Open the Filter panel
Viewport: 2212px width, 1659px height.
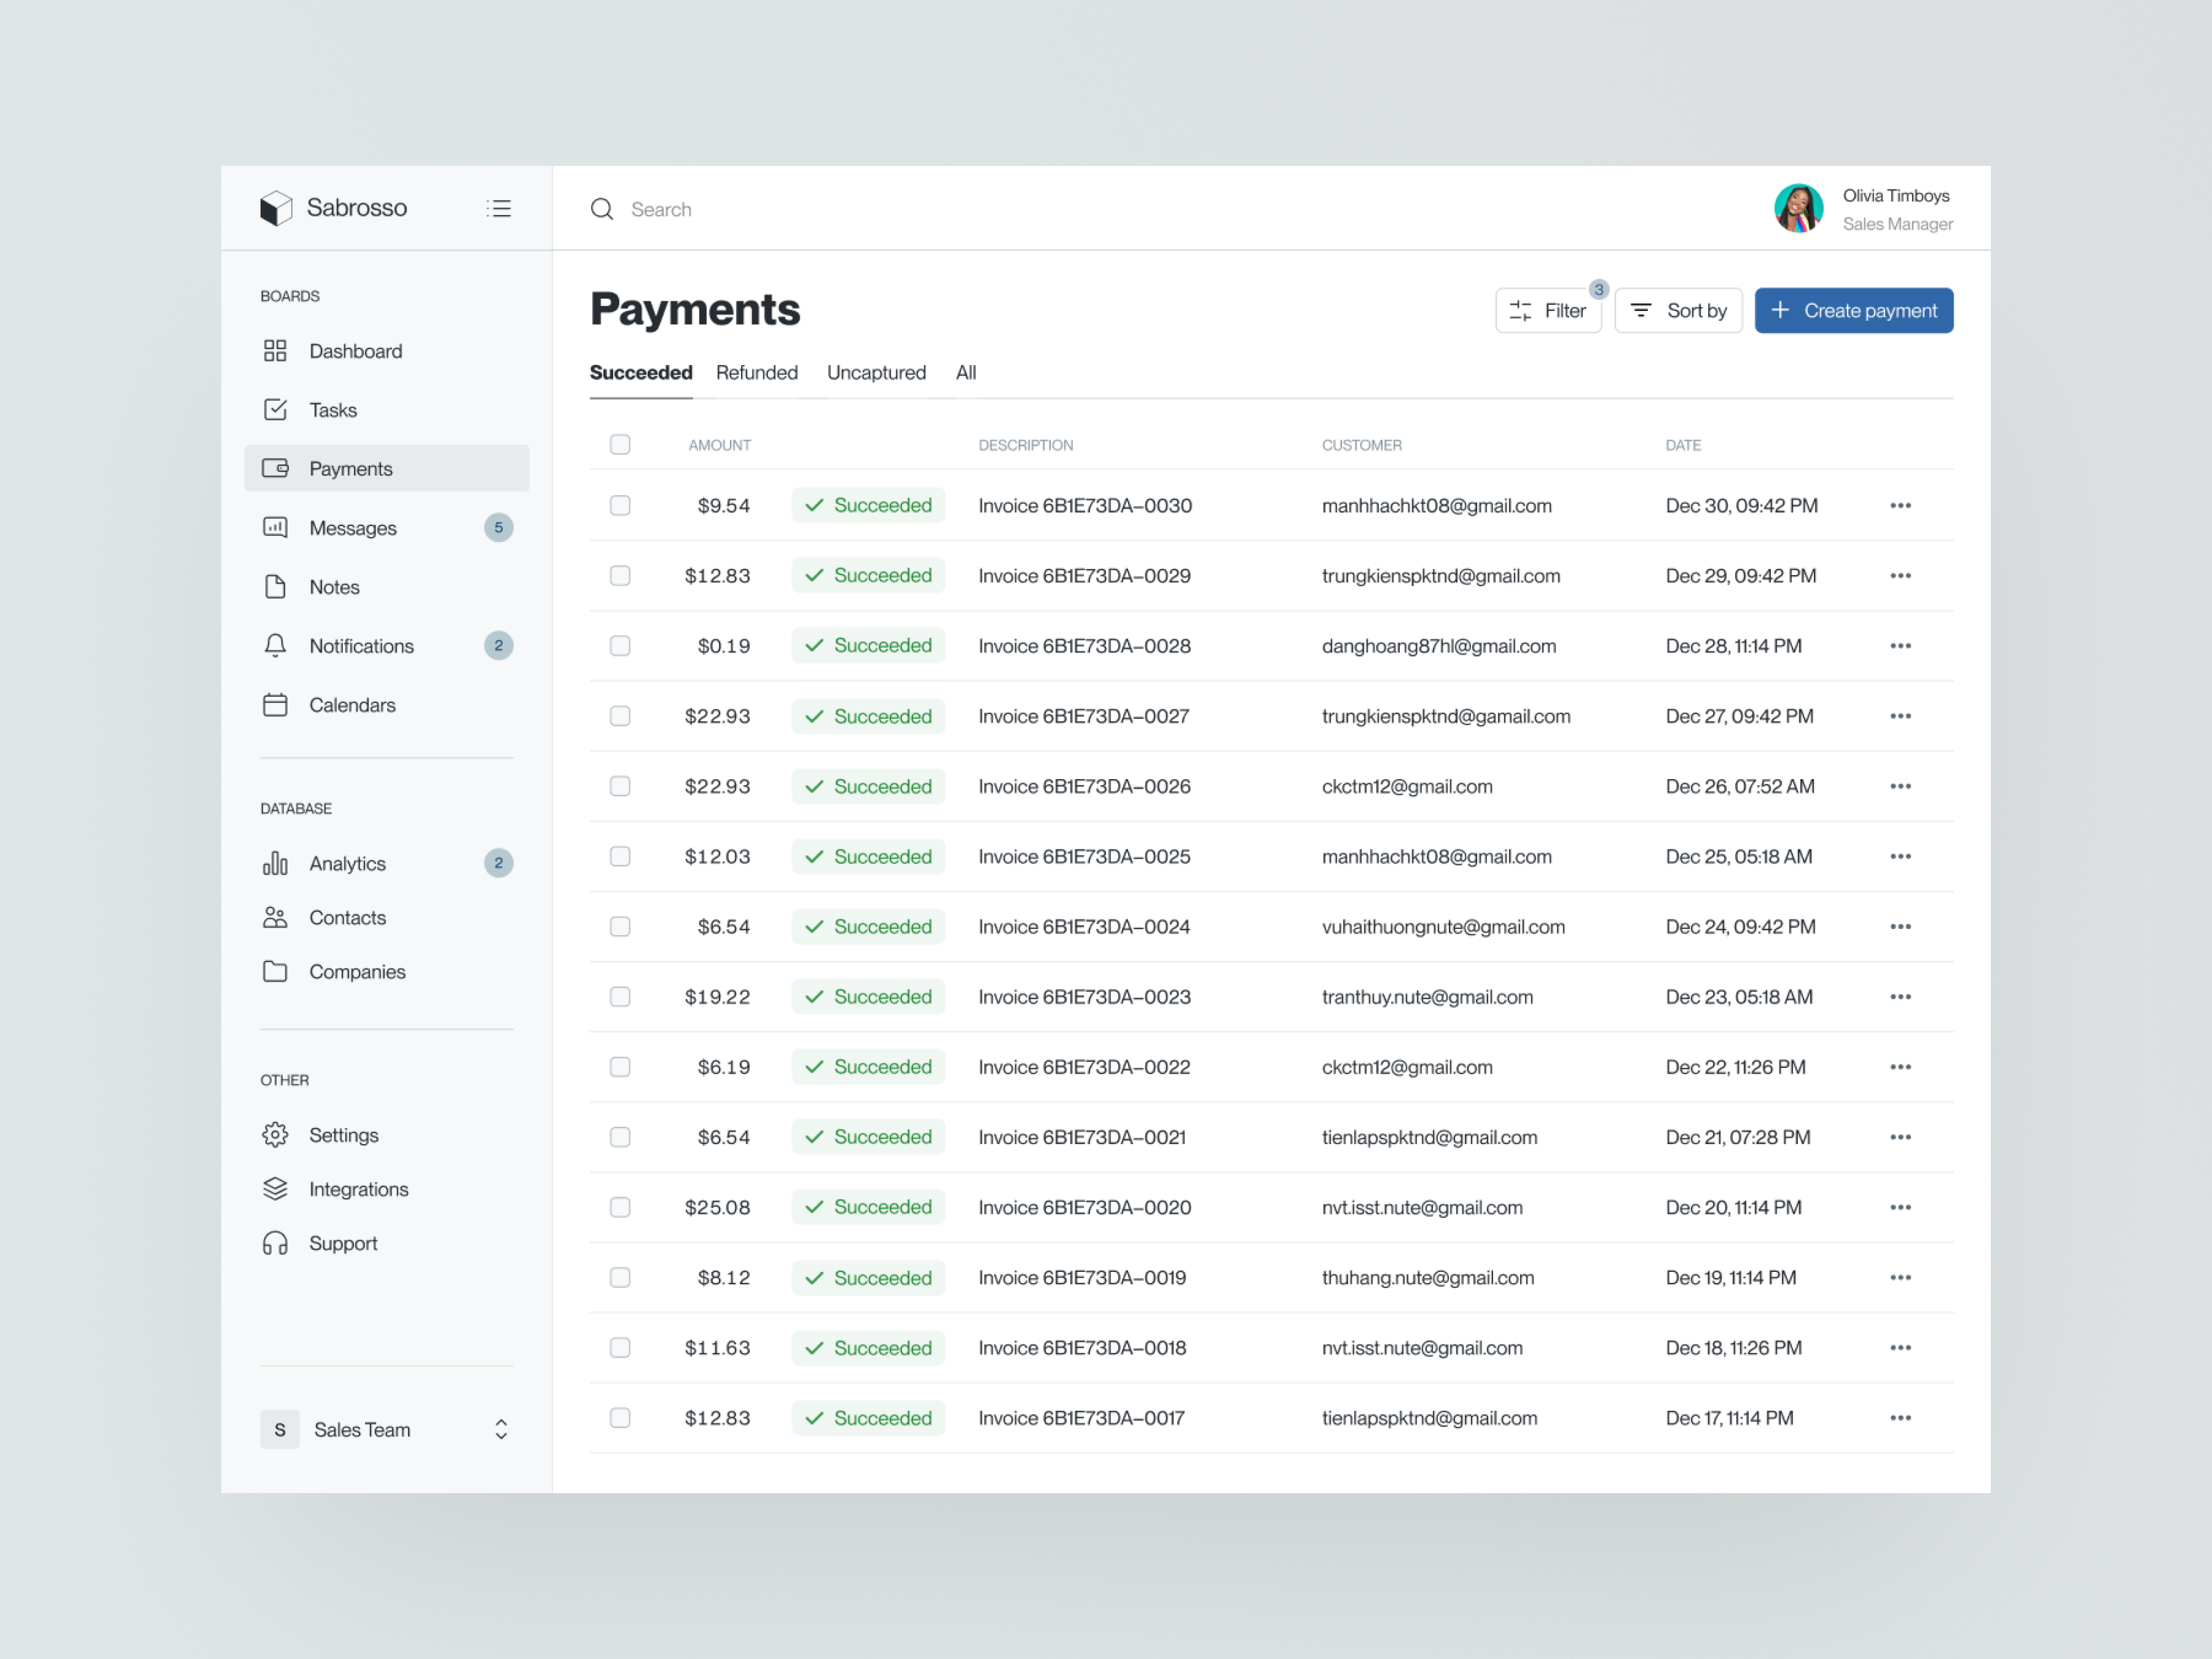click(x=1548, y=310)
